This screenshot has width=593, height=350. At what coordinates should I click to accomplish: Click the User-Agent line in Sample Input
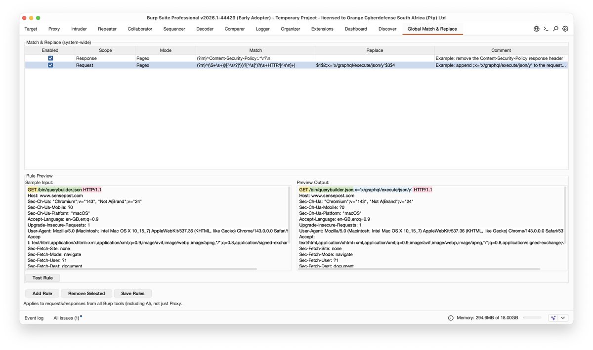(x=158, y=231)
